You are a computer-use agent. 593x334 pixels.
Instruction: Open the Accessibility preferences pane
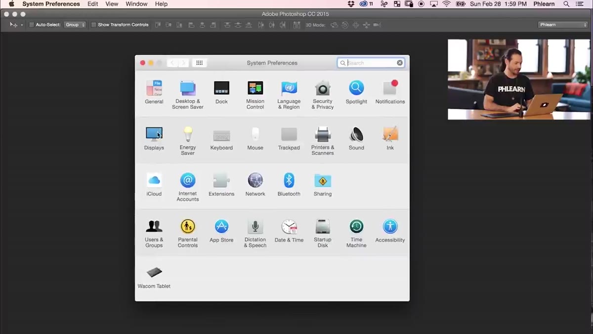tap(390, 231)
